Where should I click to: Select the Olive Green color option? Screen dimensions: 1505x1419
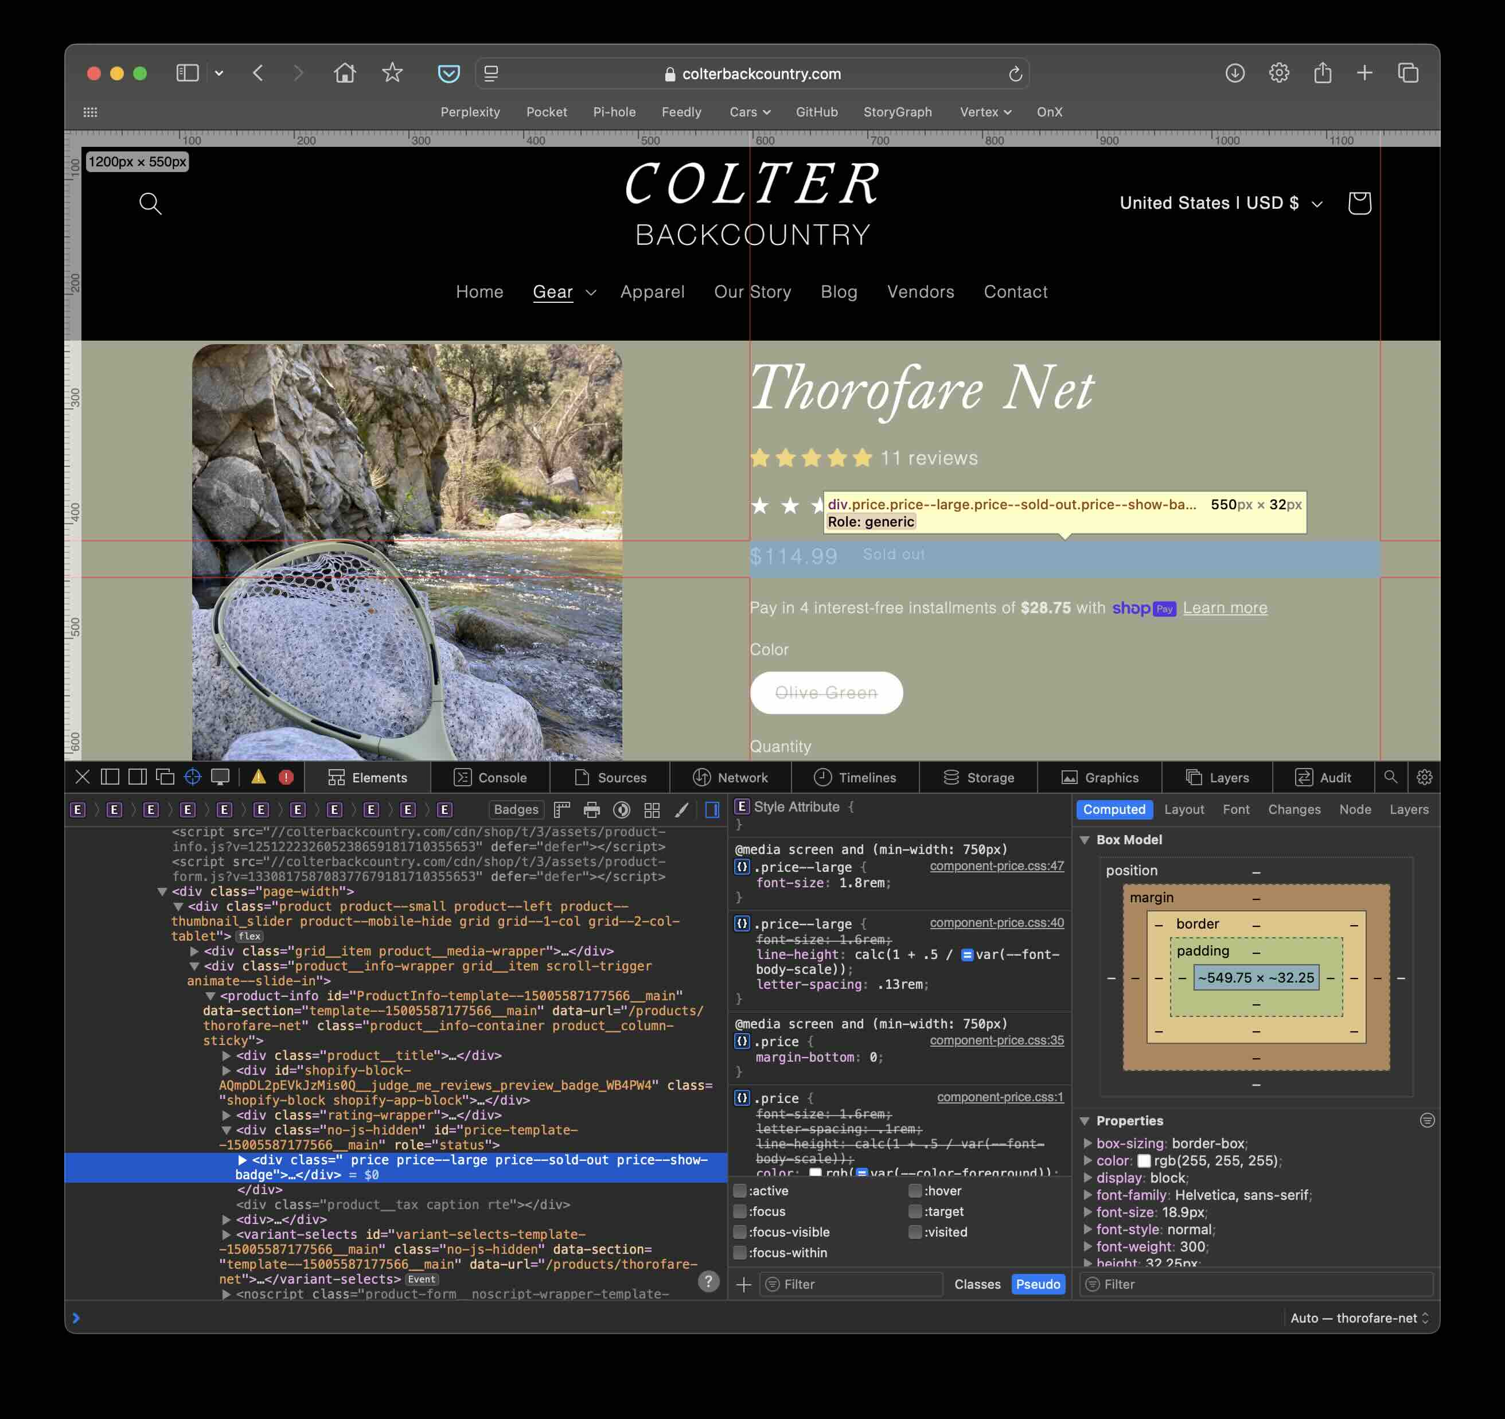click(826, 693)
